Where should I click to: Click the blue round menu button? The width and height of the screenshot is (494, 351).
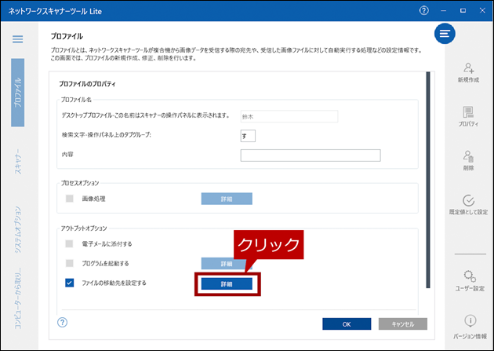pos(445,33)
